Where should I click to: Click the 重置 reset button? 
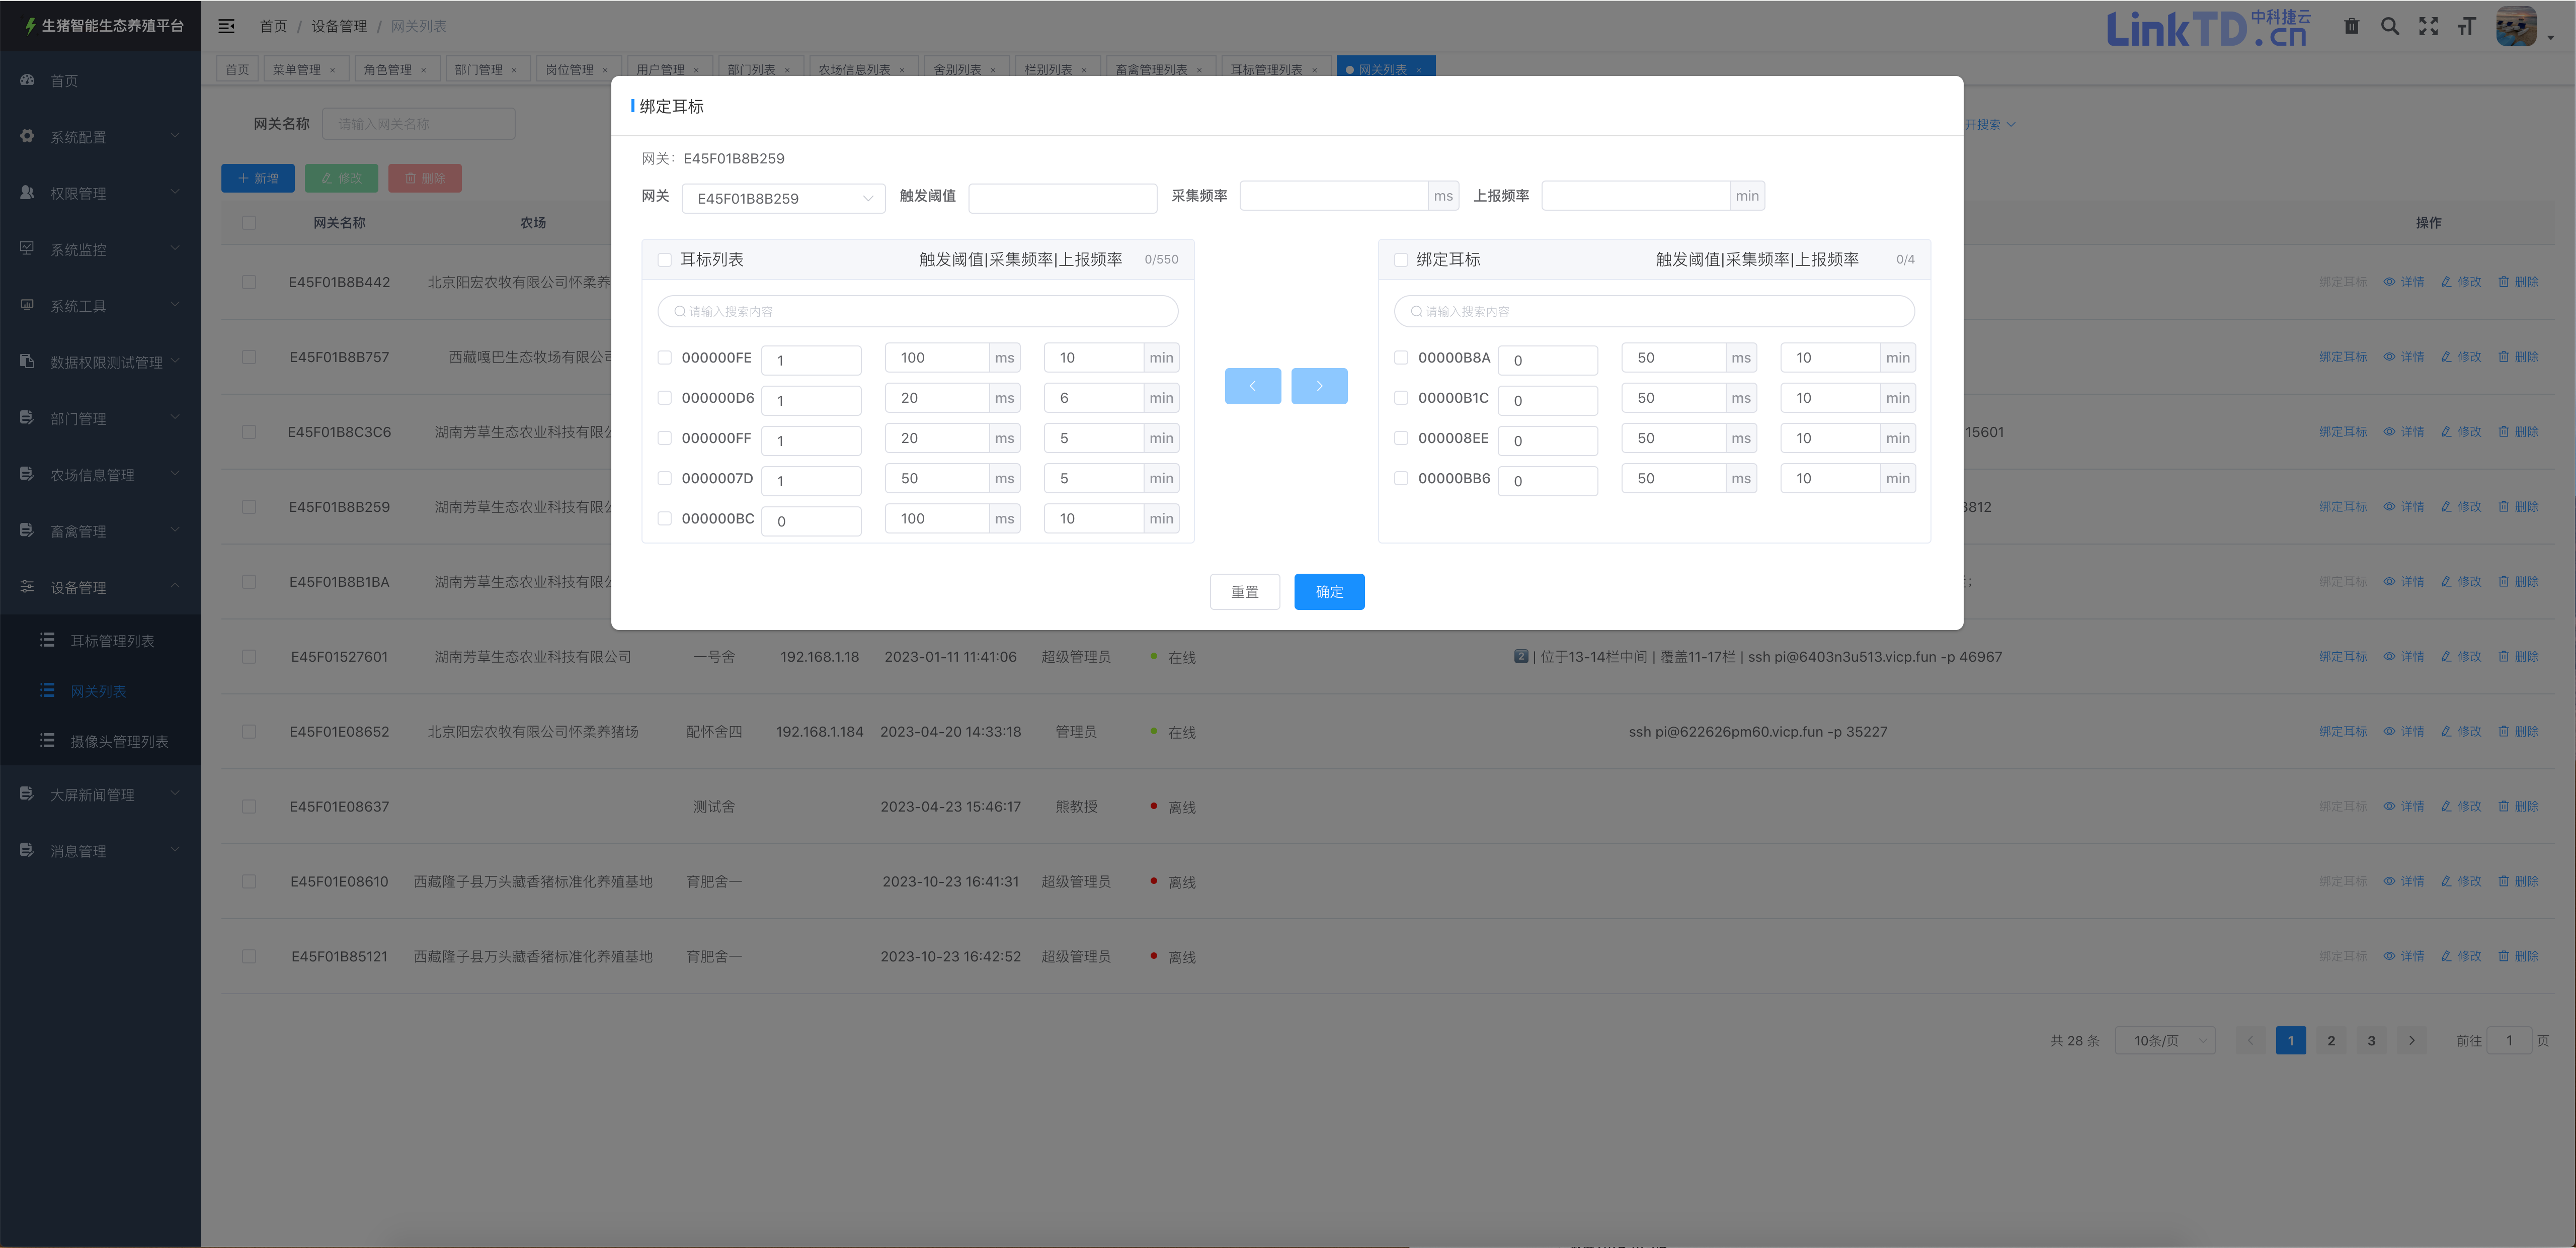click(1244, 591)
